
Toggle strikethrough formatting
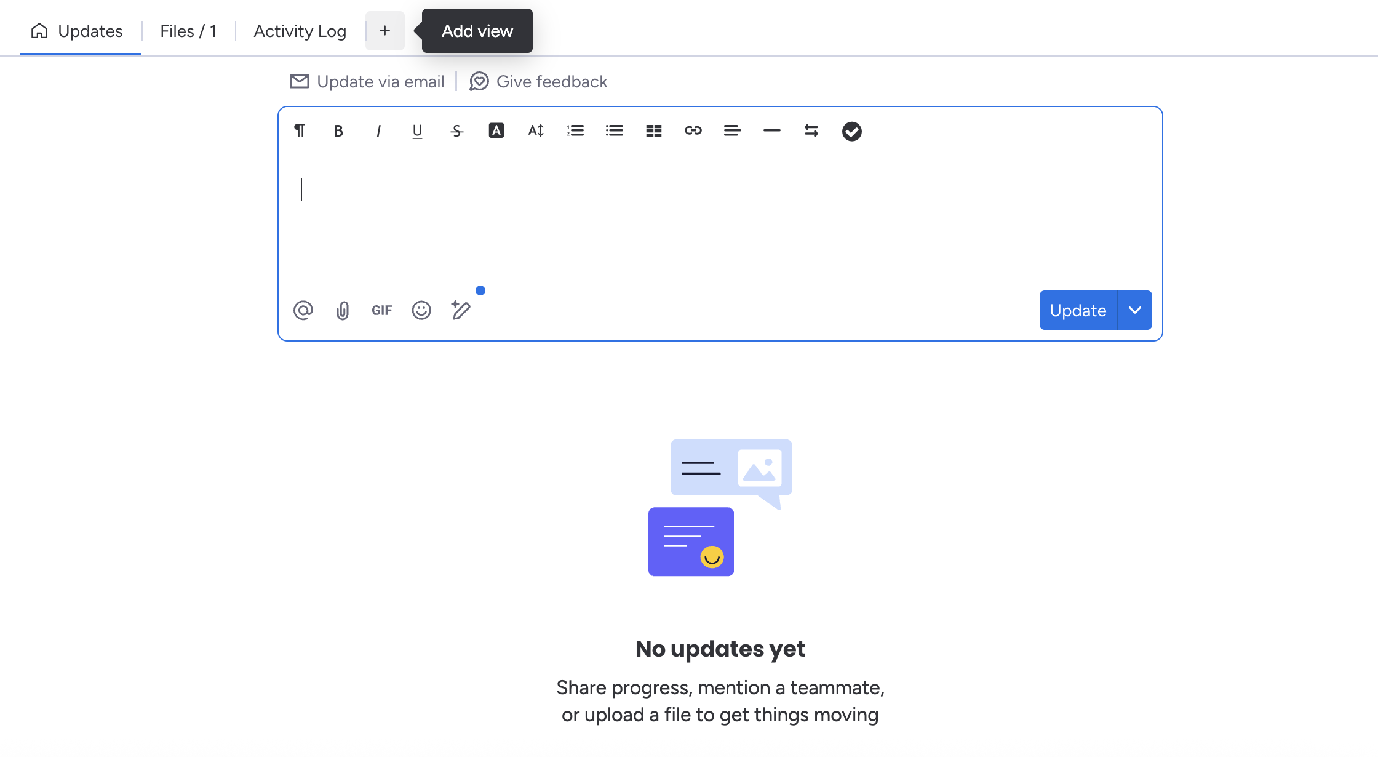456,130
